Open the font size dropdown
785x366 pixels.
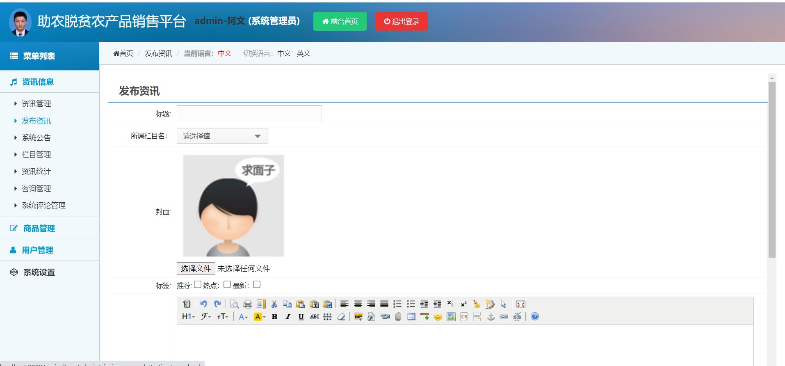coord(223,317)
